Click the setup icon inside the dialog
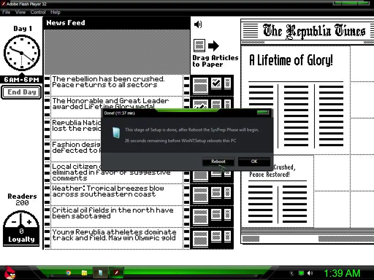Screen dimensions: 374x280 116,133
